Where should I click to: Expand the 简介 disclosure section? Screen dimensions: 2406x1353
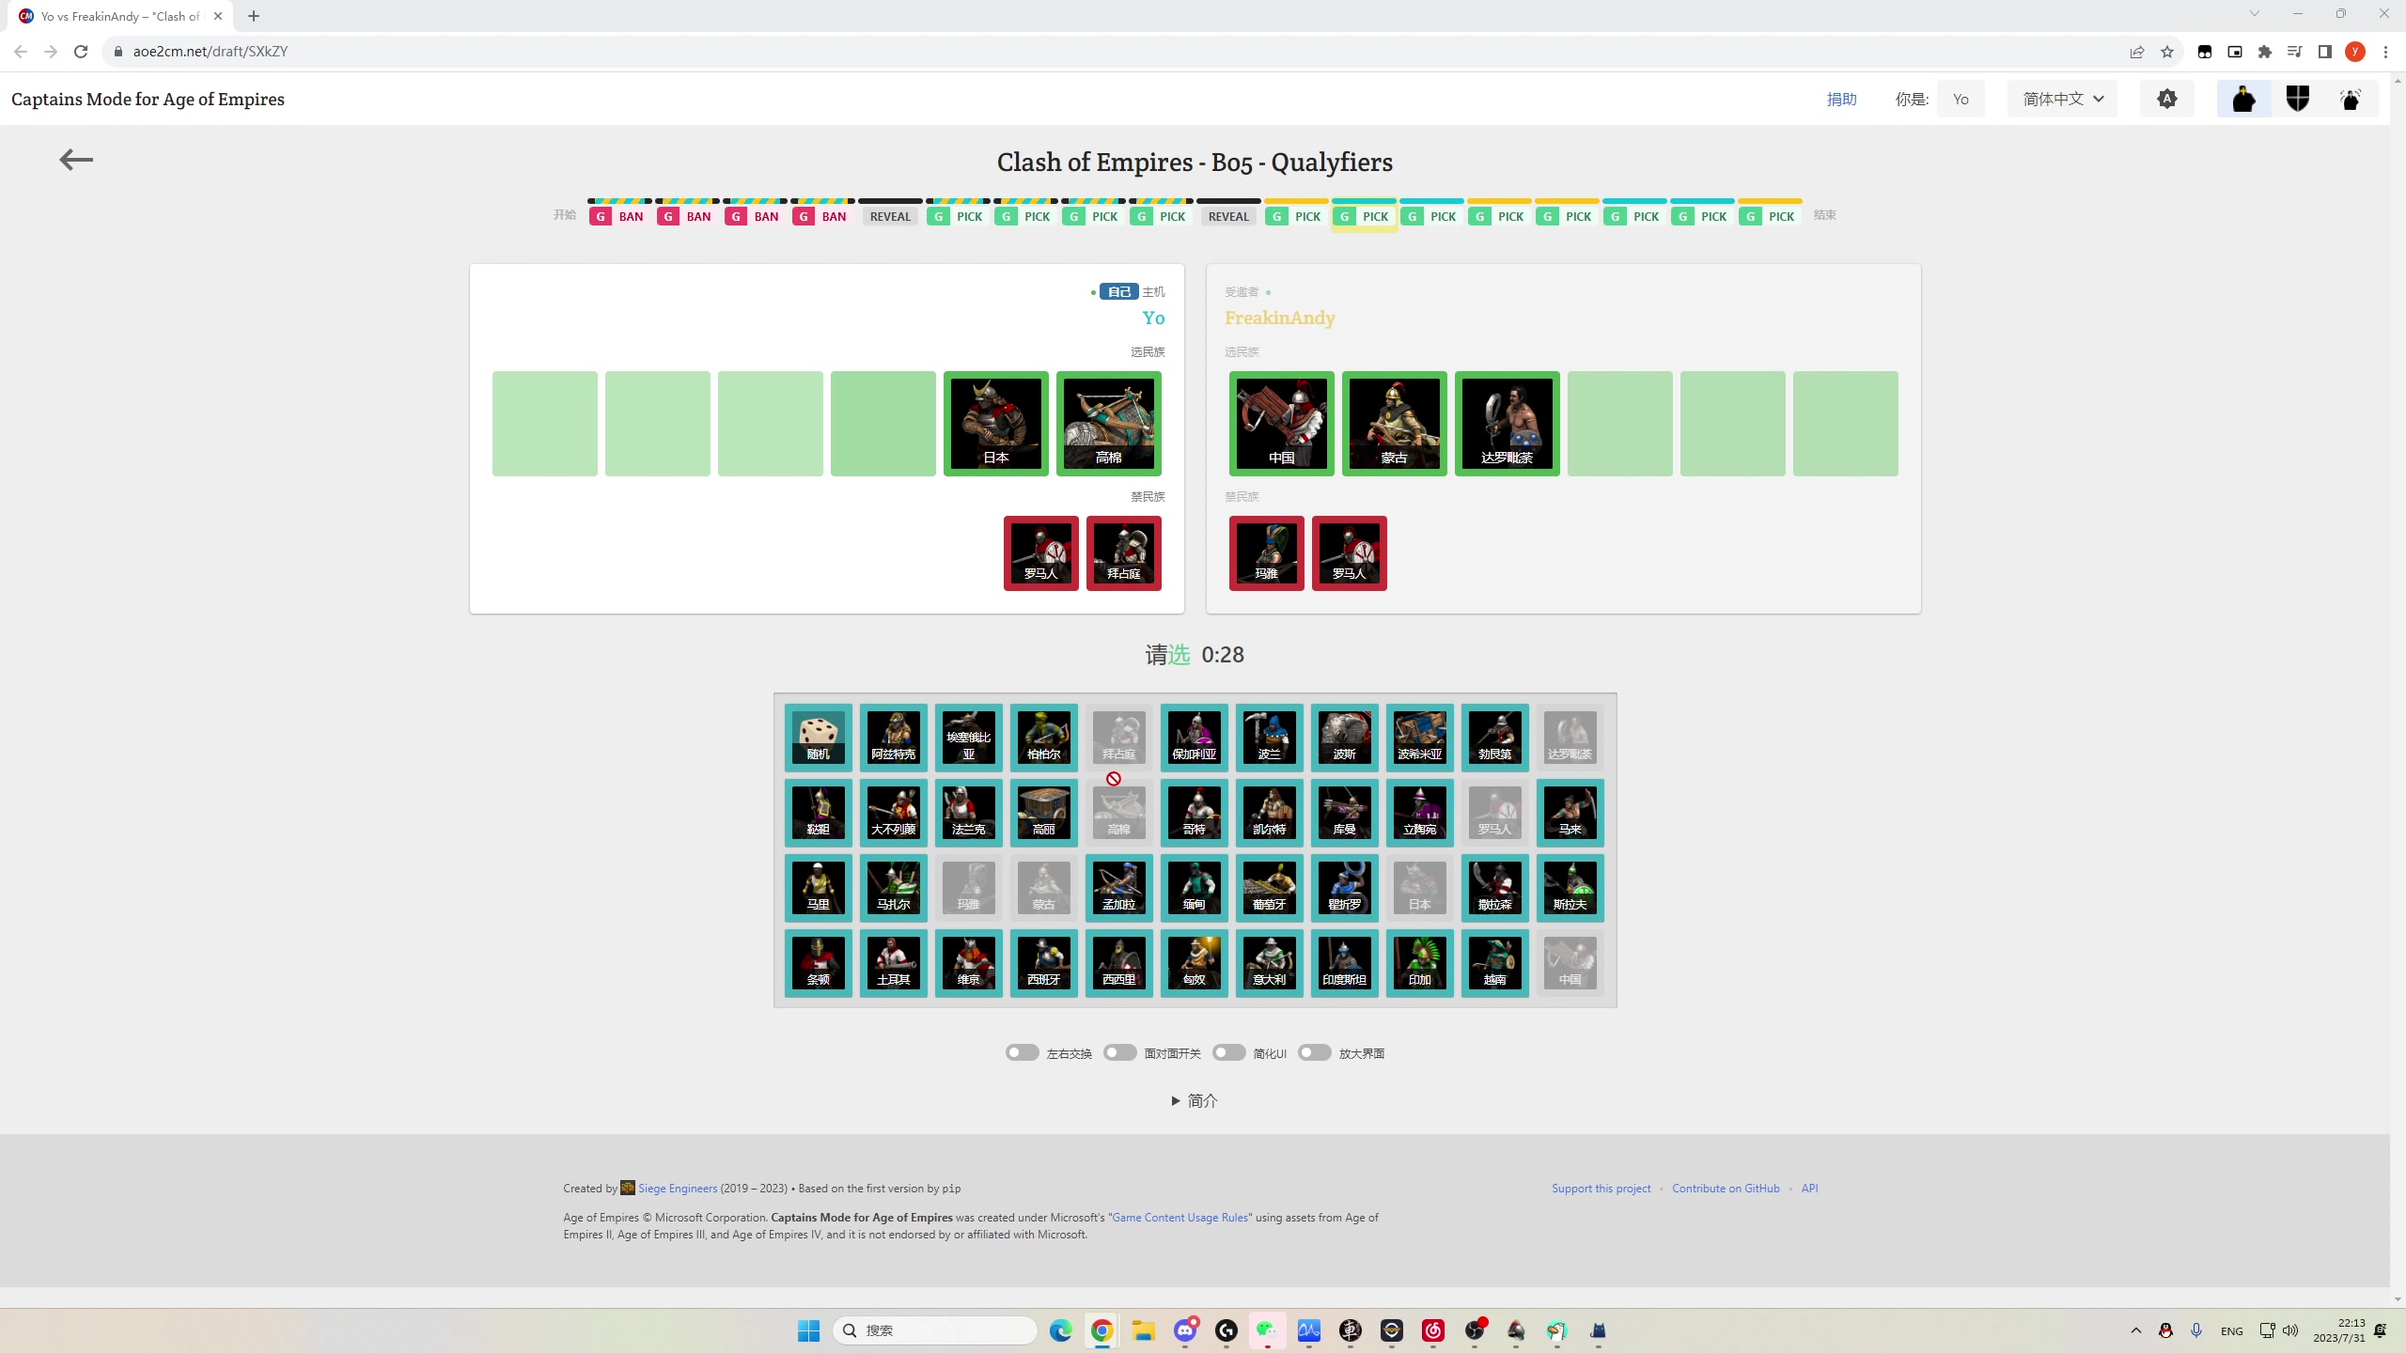tap(1194, 1100)
